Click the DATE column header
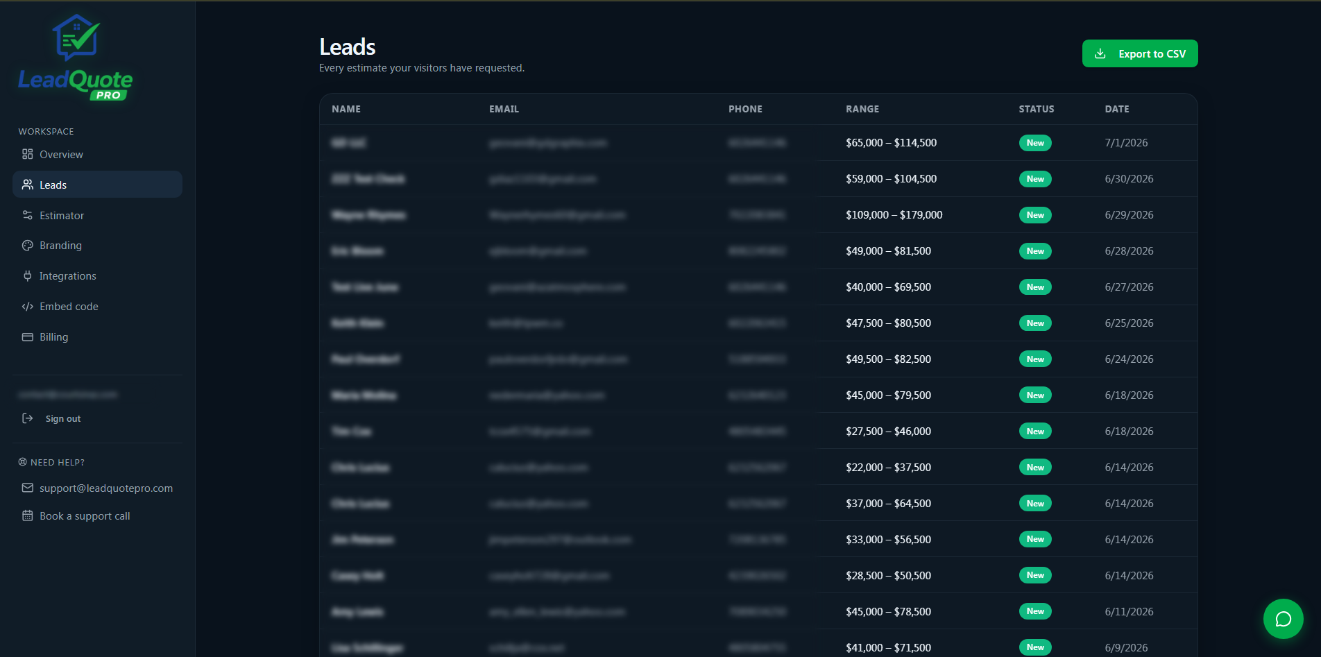 (1117, 109)
